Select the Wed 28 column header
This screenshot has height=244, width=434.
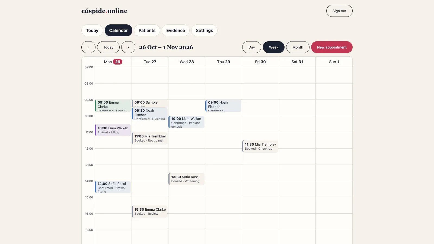click(x=187, y=62)
